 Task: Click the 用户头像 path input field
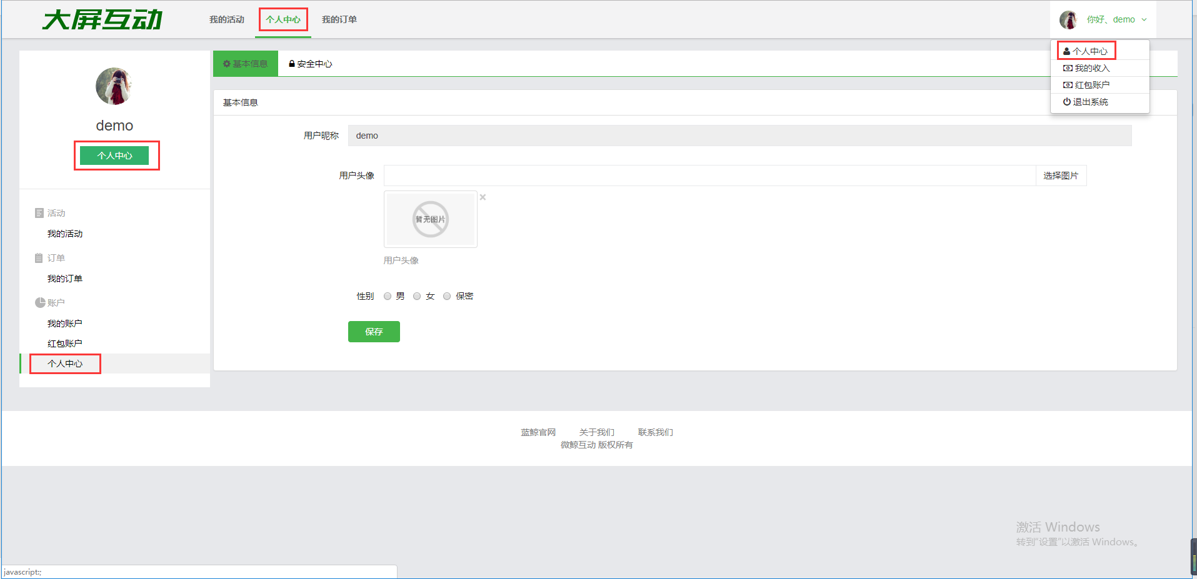coord(709,176)
